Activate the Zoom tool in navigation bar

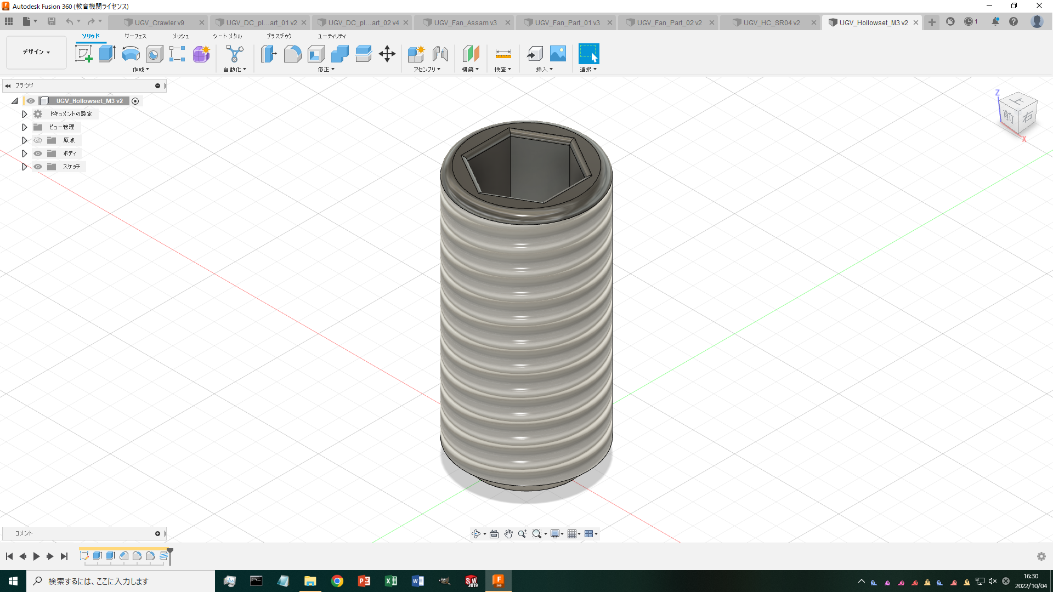click(522, 534)
